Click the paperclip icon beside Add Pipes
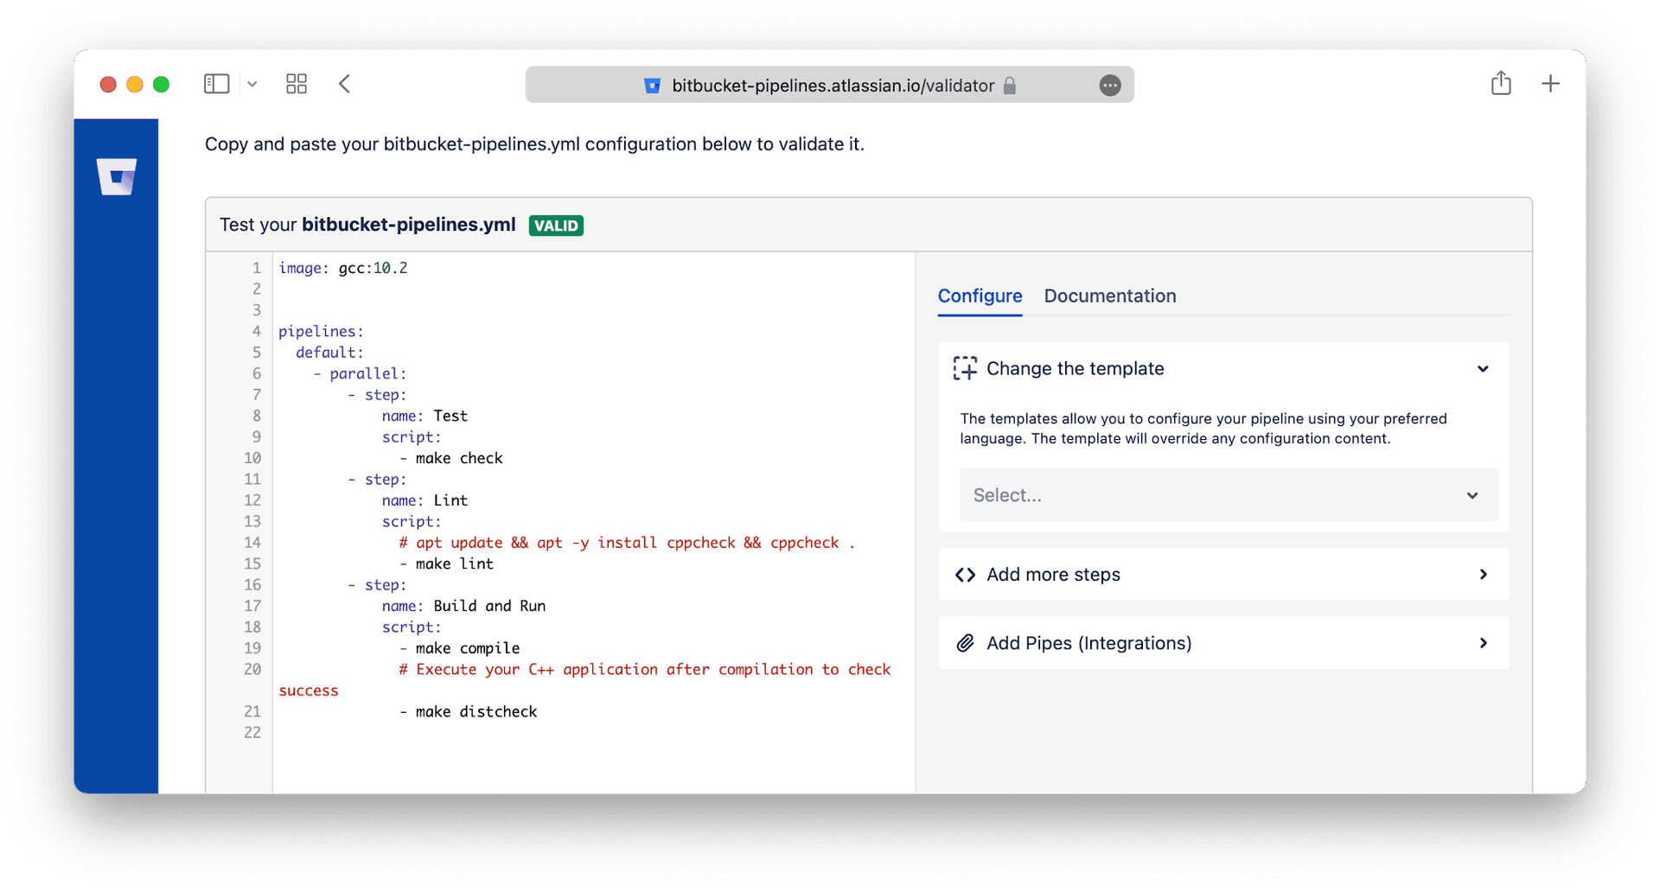1660x891 pixels. click(965, 643)
